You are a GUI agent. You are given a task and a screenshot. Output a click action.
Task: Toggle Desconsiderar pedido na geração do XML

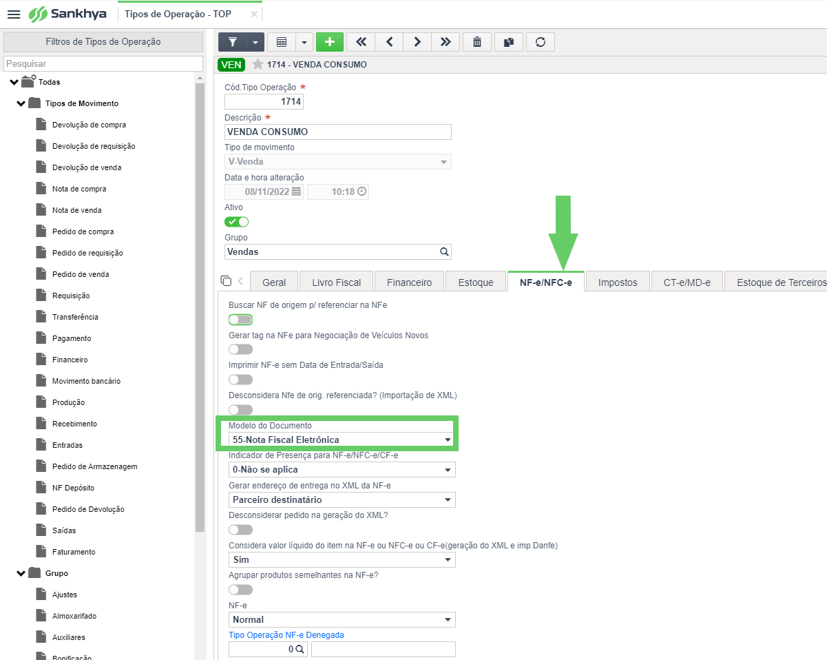coord(241,530)
